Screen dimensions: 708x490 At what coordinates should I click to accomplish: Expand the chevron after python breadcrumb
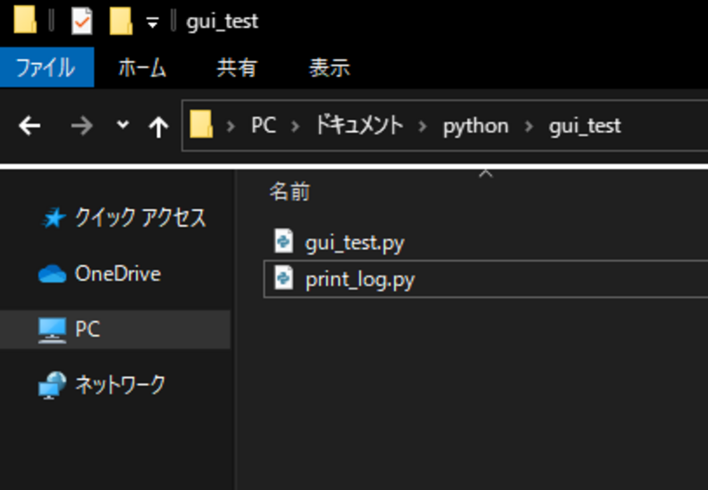529,126
